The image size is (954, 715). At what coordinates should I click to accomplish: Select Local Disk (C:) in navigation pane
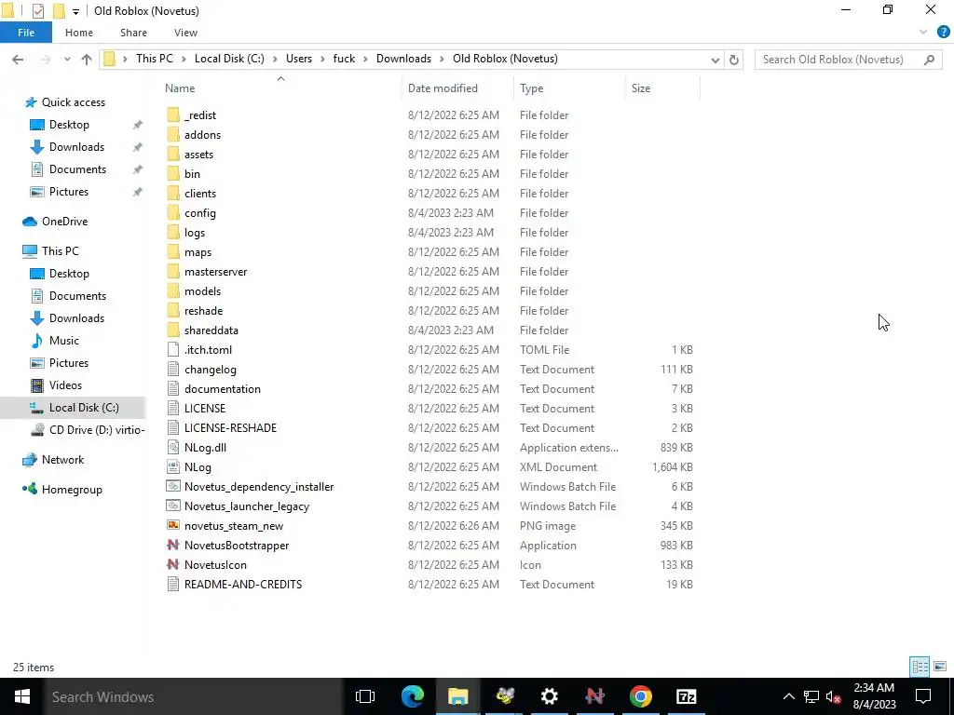click(x=75, y=408)
